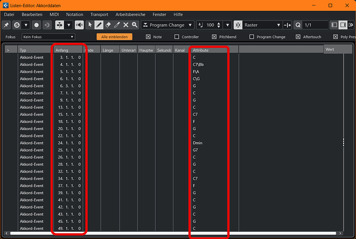
Task: Open the velocity presets dropdown arrow
Action: pyautogui.click(x=228, y=25)
